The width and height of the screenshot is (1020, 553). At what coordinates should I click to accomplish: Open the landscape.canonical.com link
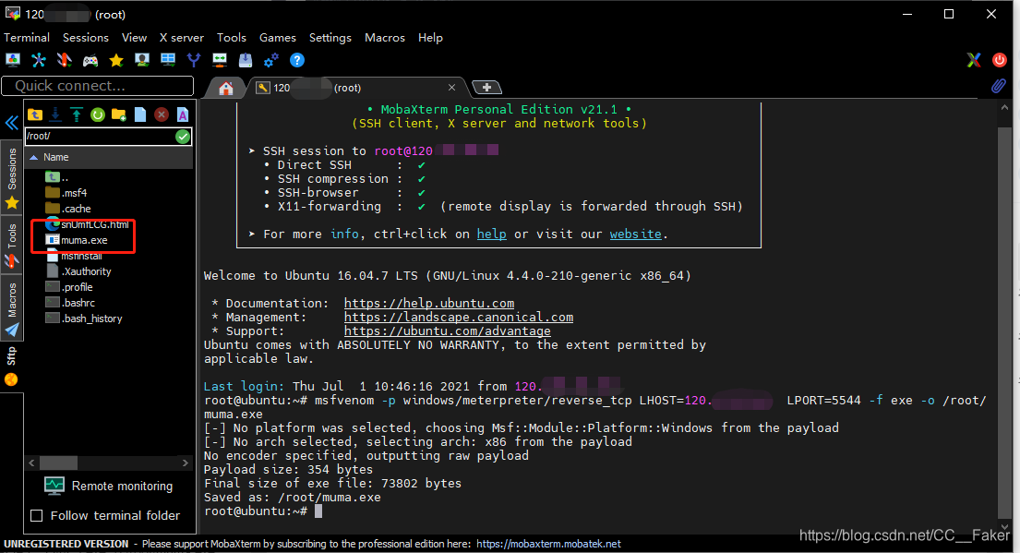pos(459,318)
